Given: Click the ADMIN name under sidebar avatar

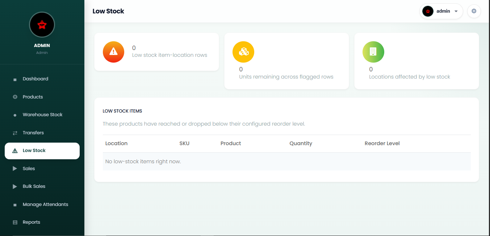Looking at the screenshot, I should click(x=42, y=46).
